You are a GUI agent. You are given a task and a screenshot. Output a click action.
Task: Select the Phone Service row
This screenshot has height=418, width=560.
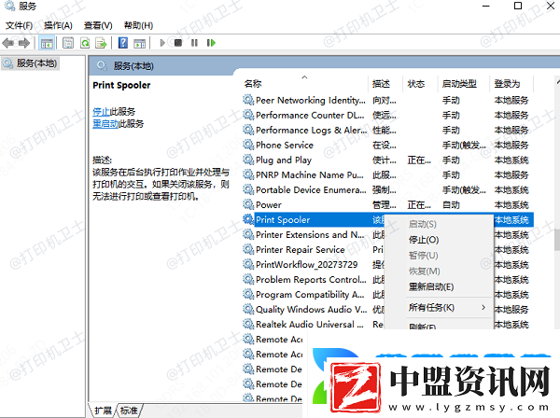[387, 146]
